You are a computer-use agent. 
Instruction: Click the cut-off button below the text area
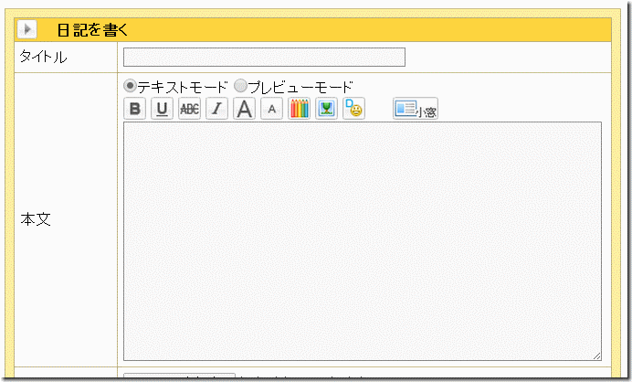click(x=179, y=376)
